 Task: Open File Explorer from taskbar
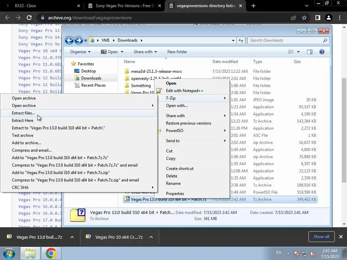(x=30, y=253)
